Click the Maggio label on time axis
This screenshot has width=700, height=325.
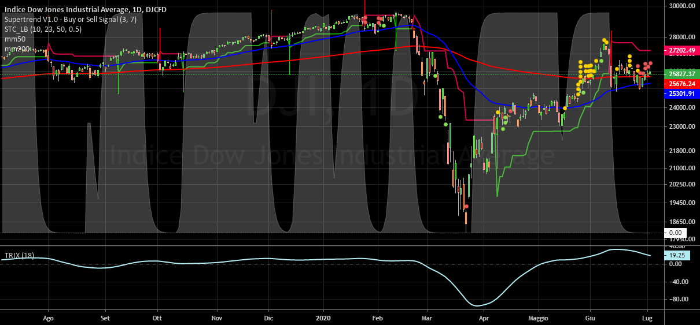pos(537,317)
